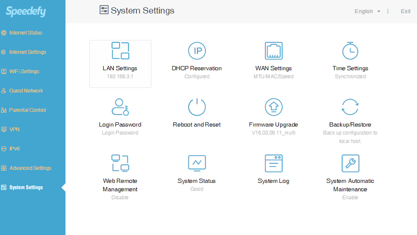Open DHCP Reservation IP icon
Image resolution: width=417 pixels, height=235 pixels.
pyautogui.click(x=197, y=51)
